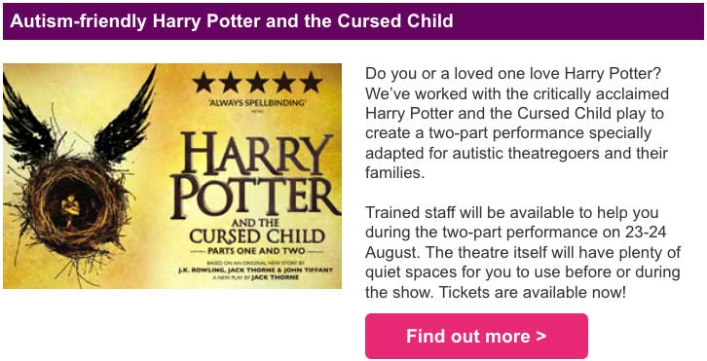
Task: Click the 'Always Spellbinding' quote on poster
Action: [256, 103]
